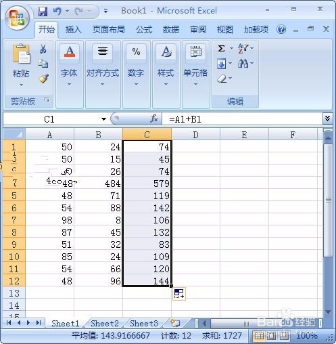The image size is (336, 344).
Task: Click the Select All corner button
Action: tap(14, 135)
